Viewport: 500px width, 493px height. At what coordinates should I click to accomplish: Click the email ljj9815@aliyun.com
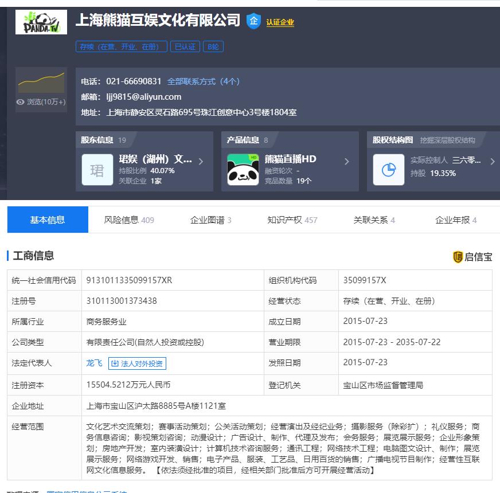click(144, 97)
